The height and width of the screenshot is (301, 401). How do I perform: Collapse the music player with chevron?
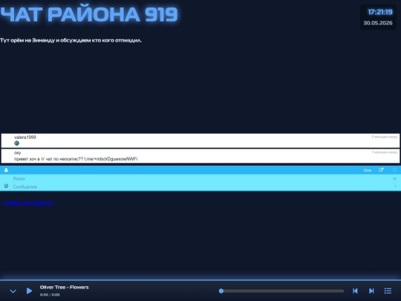(13, 291)
